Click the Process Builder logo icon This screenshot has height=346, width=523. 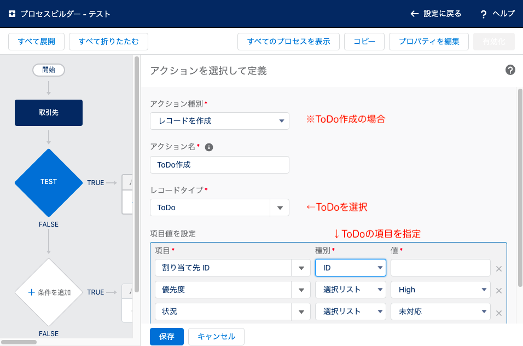click(12, 14)
